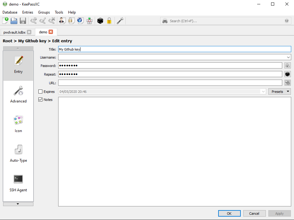Image resolution: width=294 pixels, height=220 pixels.
Task: Click the KeePassXC logo in title bar
Action: [5, 4]
